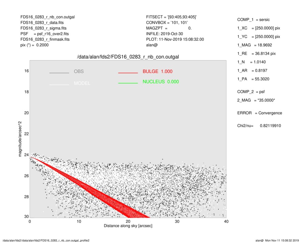Click the 1_MAG = 18.9692 value
302x242 pixels.
point(255,45)
